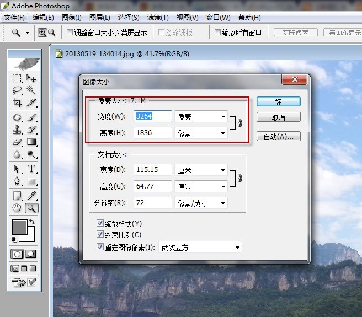Select the Clone Stamp tool
362x317 pixels.
pos(17,130)
